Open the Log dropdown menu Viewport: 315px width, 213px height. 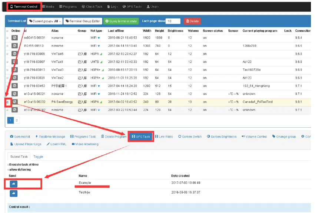click(115, 7)
